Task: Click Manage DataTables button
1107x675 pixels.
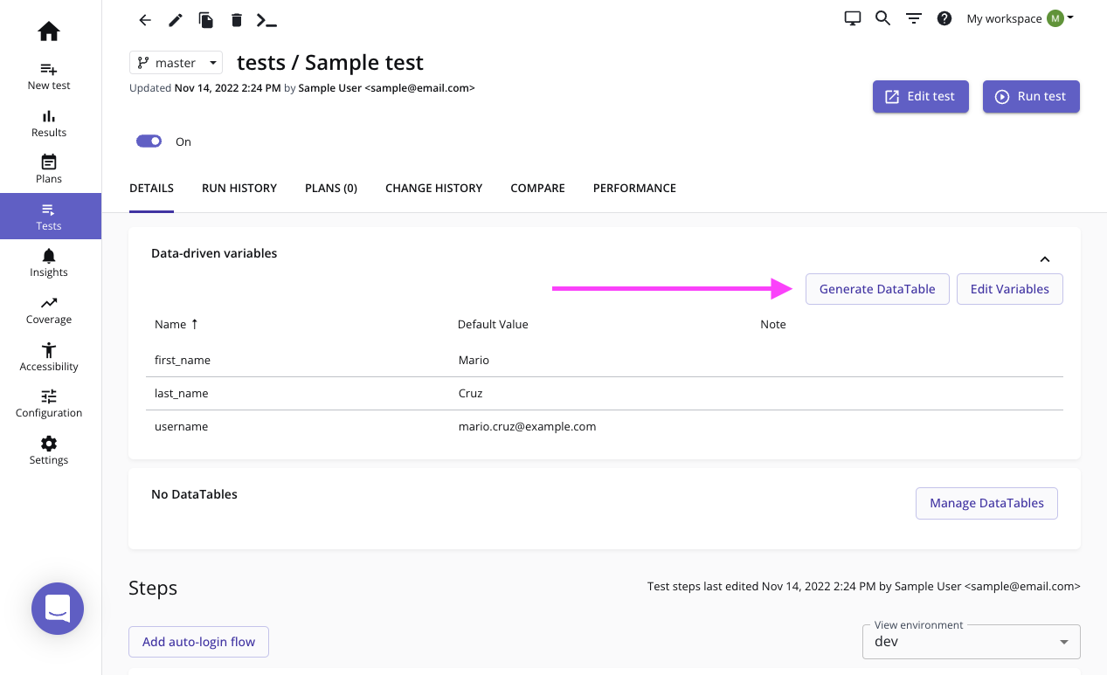Action: click(986, 503)
